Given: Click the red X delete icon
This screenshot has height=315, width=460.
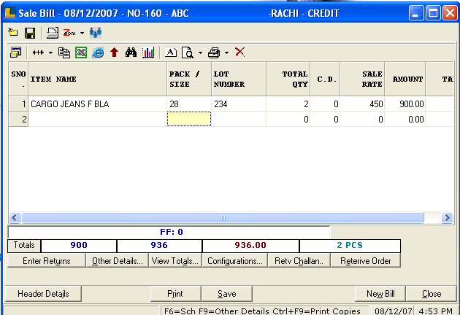Looking at the screenshot, I should point(239,52).
